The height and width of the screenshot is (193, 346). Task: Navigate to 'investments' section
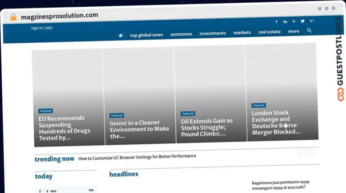(213, 33)
